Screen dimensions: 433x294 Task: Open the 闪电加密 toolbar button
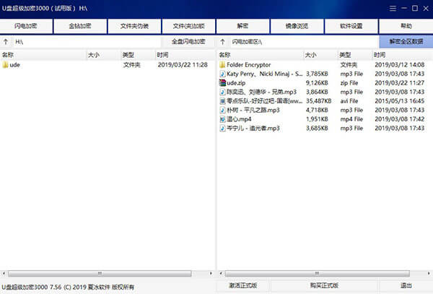[26, 26]
